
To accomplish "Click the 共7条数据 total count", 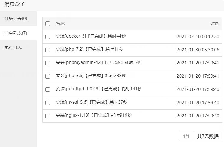I will click(207, 136).
